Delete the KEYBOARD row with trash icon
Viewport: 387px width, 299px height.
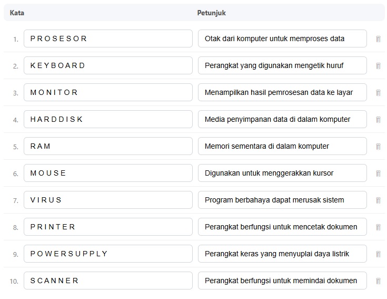(378, 66)
